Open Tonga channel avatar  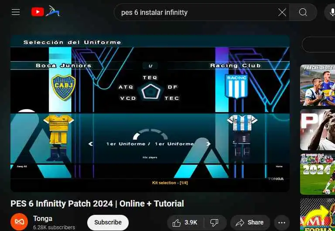(x=19, y=222)
